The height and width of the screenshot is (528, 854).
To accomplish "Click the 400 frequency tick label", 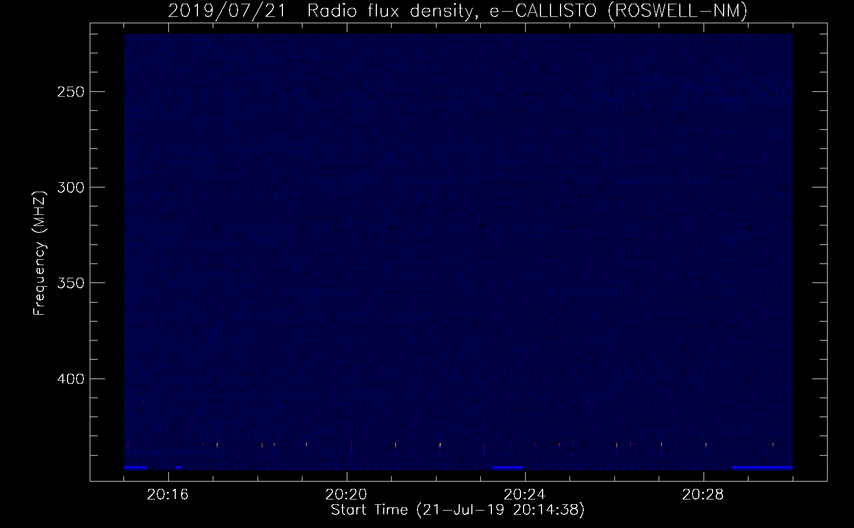I will [x=70, y=379].
